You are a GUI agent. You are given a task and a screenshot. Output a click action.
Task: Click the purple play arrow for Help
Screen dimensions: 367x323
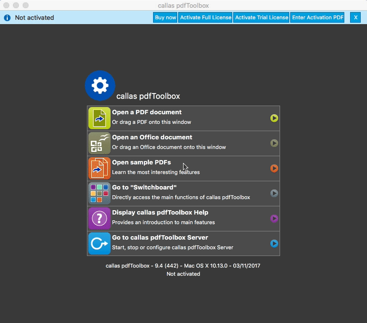pos(274,218)
